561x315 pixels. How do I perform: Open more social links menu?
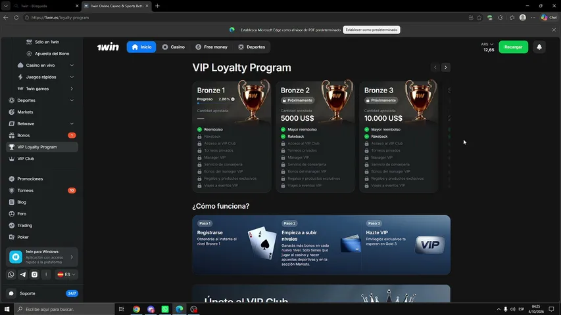46,274
